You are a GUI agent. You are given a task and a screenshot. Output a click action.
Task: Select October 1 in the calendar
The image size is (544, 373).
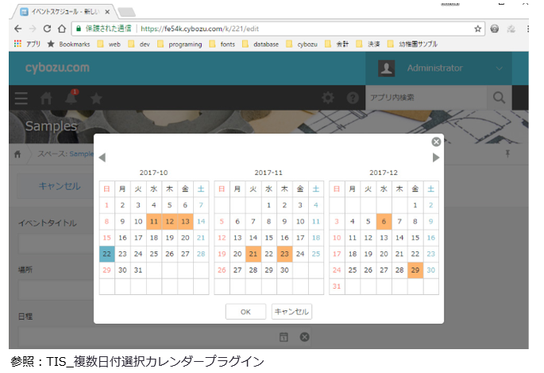107,205
